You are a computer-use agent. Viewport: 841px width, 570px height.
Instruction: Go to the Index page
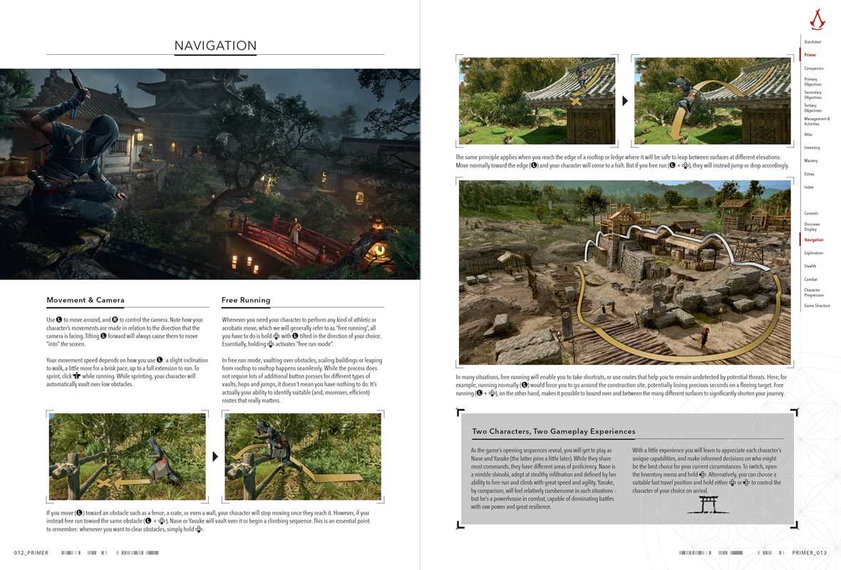pyautogui.click(x=809, y=187)
